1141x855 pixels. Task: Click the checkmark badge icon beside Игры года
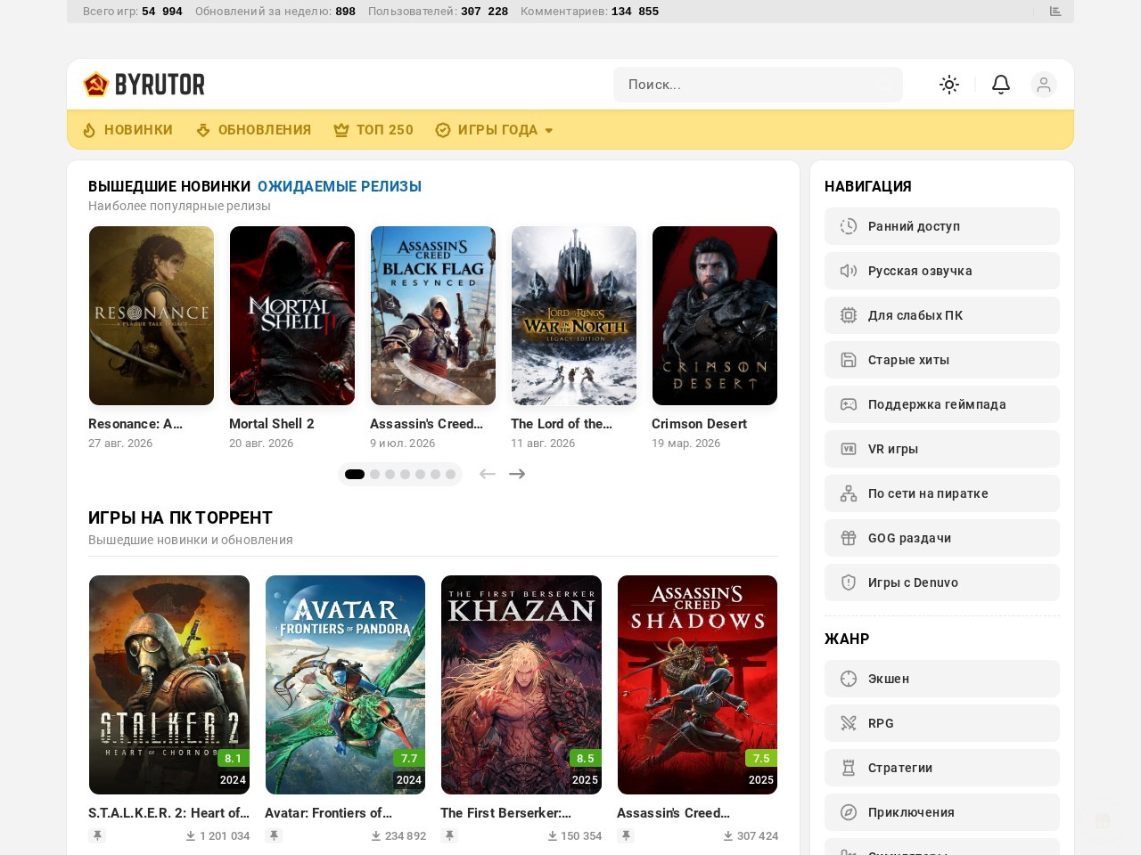(x=443, y=130)
